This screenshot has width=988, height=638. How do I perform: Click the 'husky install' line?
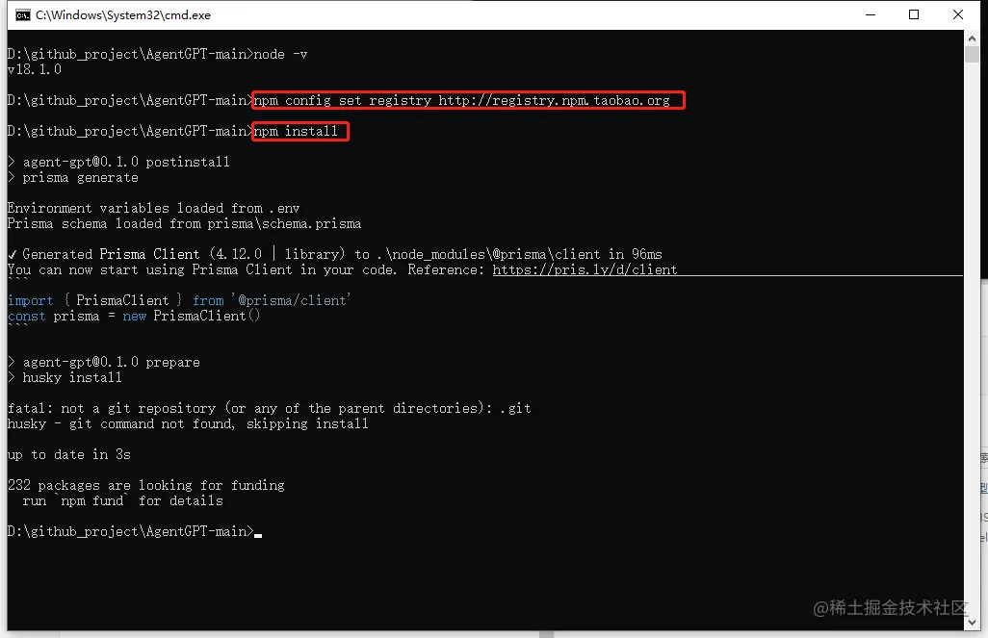(65, 377)
